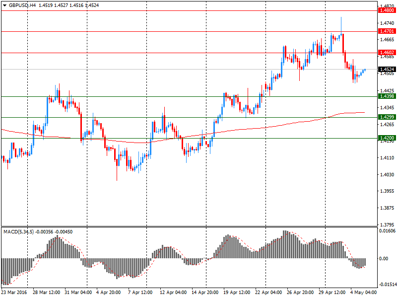Click the 1.4425 price scale value
This screenshot has width=397, height=298.
[x=388, y=91]
